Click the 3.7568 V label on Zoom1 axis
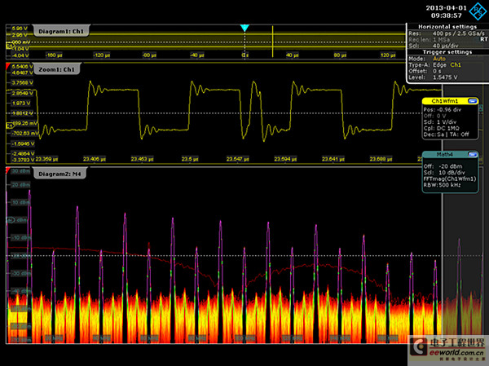The image size is (489, 366). pyautogui.click(x=22, y=82)
